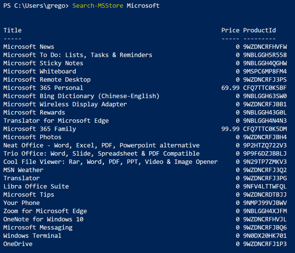Select Microsoft Bing Dictionary (Chinese-English)
295x253 pixels.
click(x=81, y=96)
